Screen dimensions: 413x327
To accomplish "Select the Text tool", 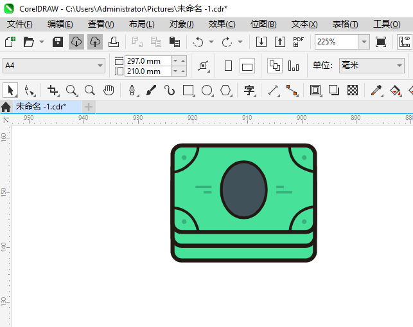I will (x=249, y=90).
